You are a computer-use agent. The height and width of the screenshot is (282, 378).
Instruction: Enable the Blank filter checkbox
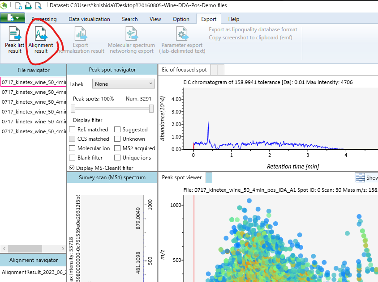tap(71, 157)
